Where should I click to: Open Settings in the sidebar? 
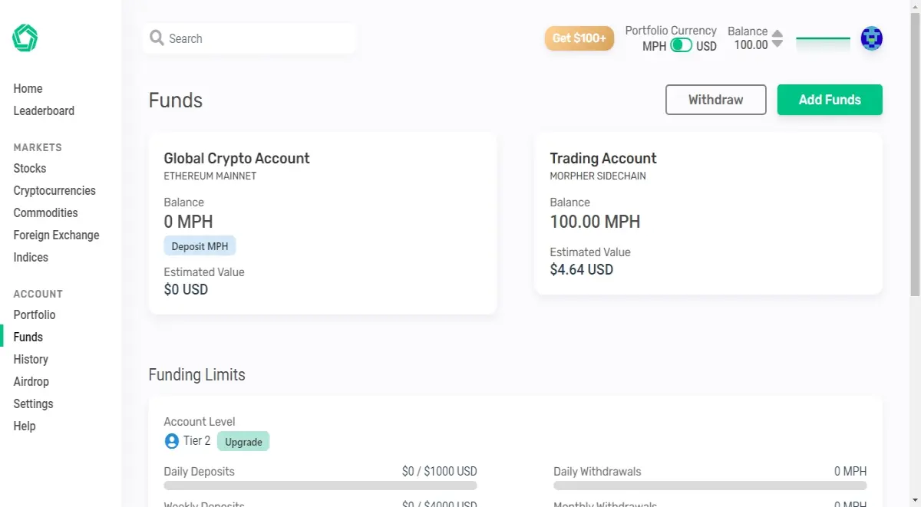click(33, 404)
